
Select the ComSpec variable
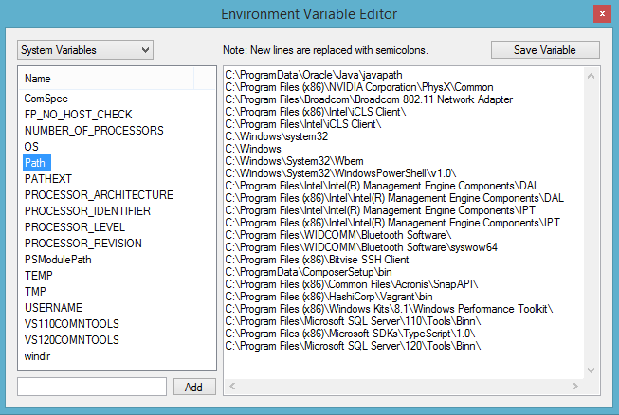(x=46, y=98)
